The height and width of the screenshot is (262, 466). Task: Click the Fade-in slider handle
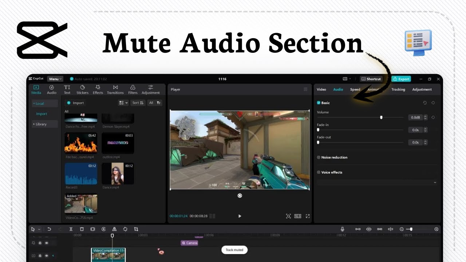pos(318,130)
